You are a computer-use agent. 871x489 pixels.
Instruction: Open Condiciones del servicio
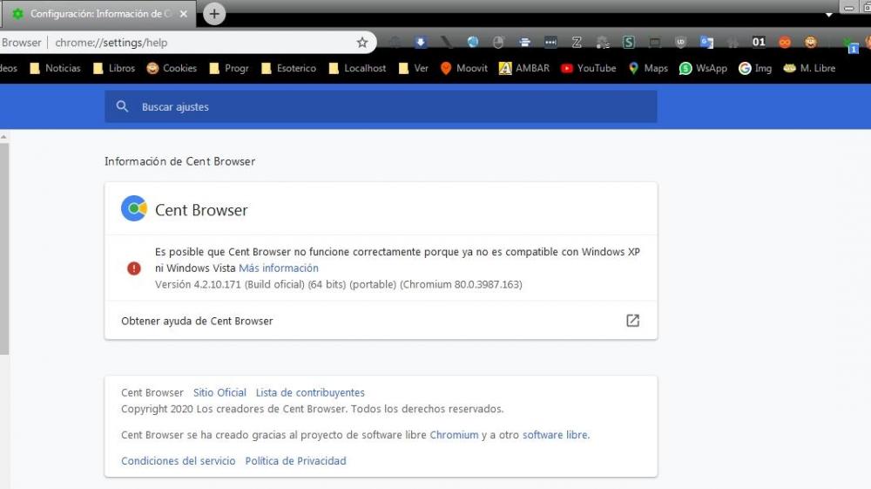(179, 460)
